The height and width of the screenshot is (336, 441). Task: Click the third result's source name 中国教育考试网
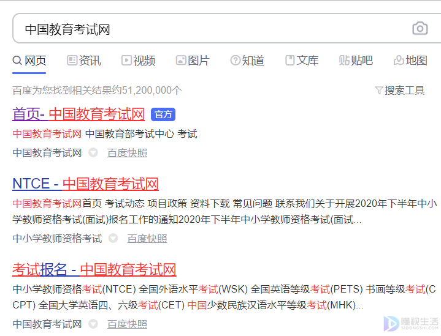click(x=47, y=324)
